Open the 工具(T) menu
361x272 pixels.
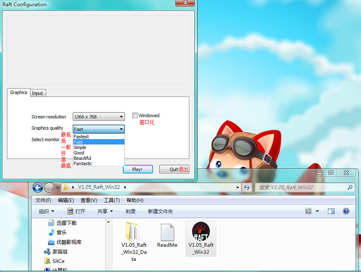[x=112, y=200]
